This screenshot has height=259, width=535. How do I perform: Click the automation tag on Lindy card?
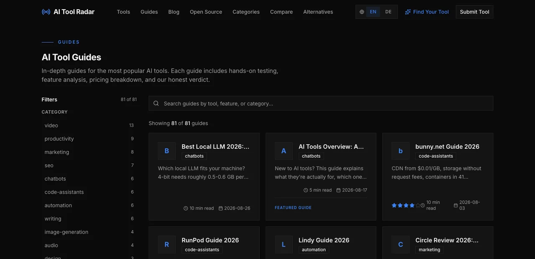coord(314,250)
